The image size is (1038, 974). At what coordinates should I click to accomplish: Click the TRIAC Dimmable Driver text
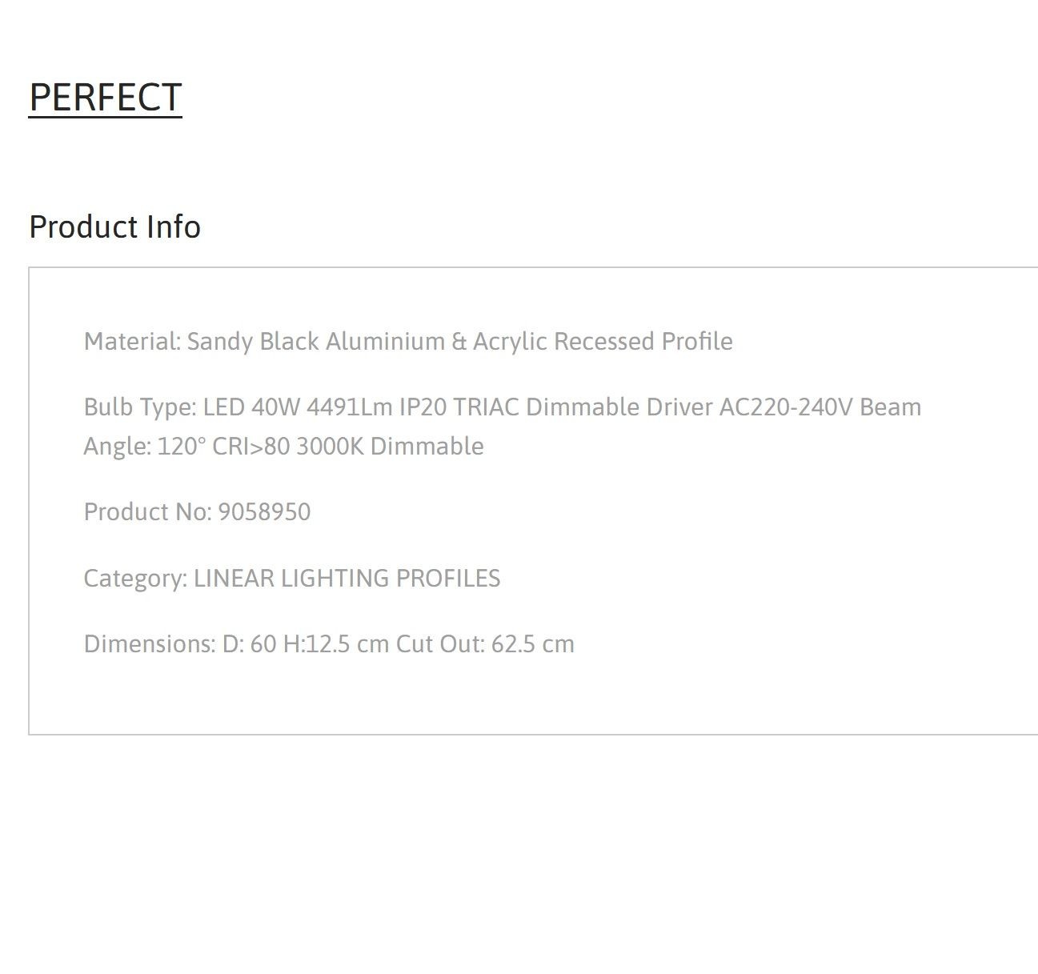583,407
